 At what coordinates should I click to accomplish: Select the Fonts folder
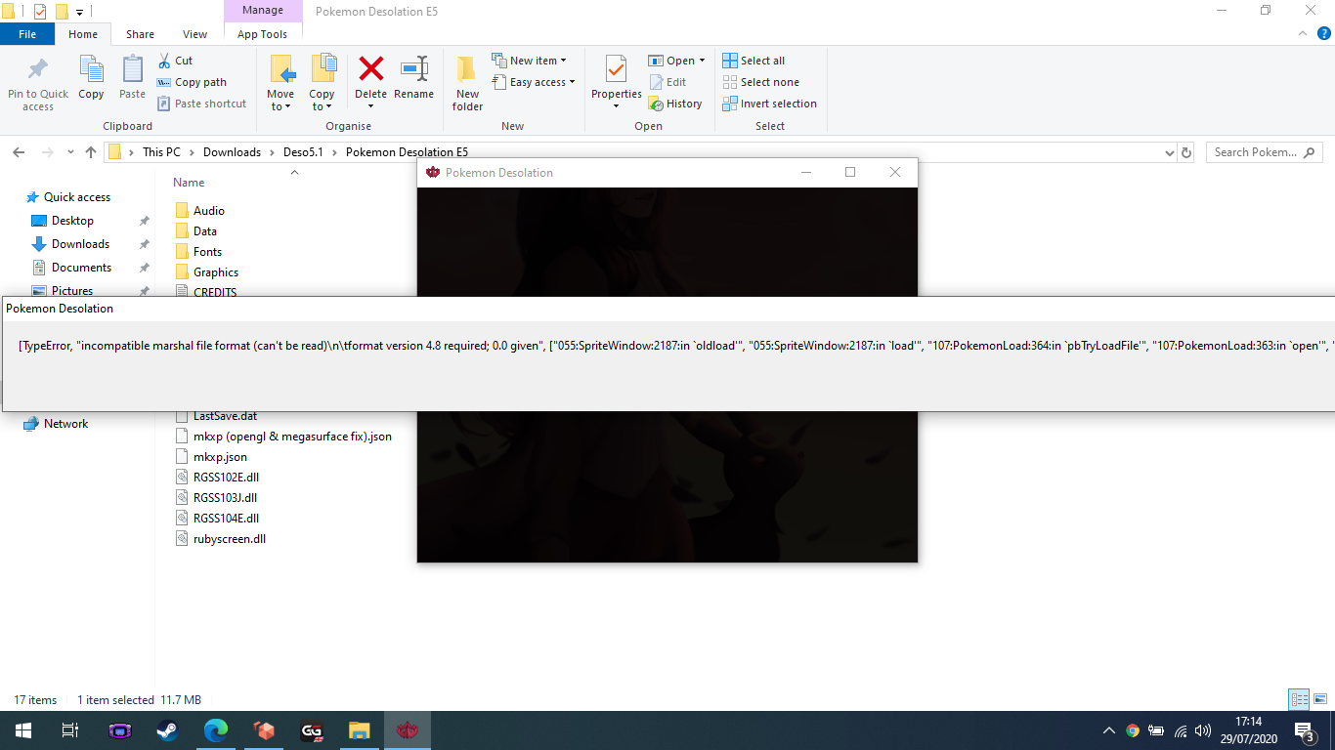207,252
